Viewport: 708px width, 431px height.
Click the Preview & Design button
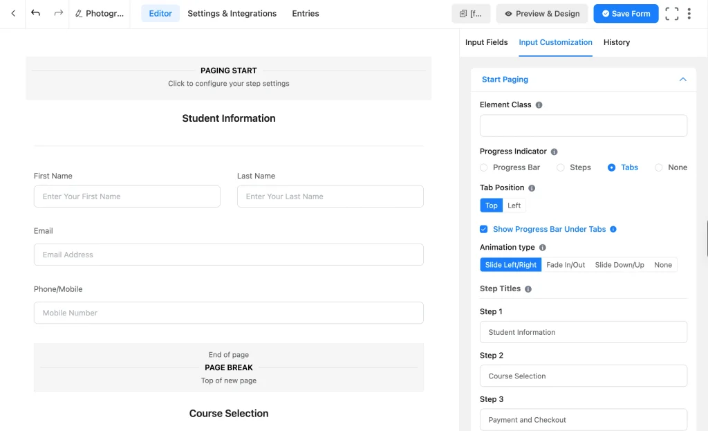click(x=542, y=14)
